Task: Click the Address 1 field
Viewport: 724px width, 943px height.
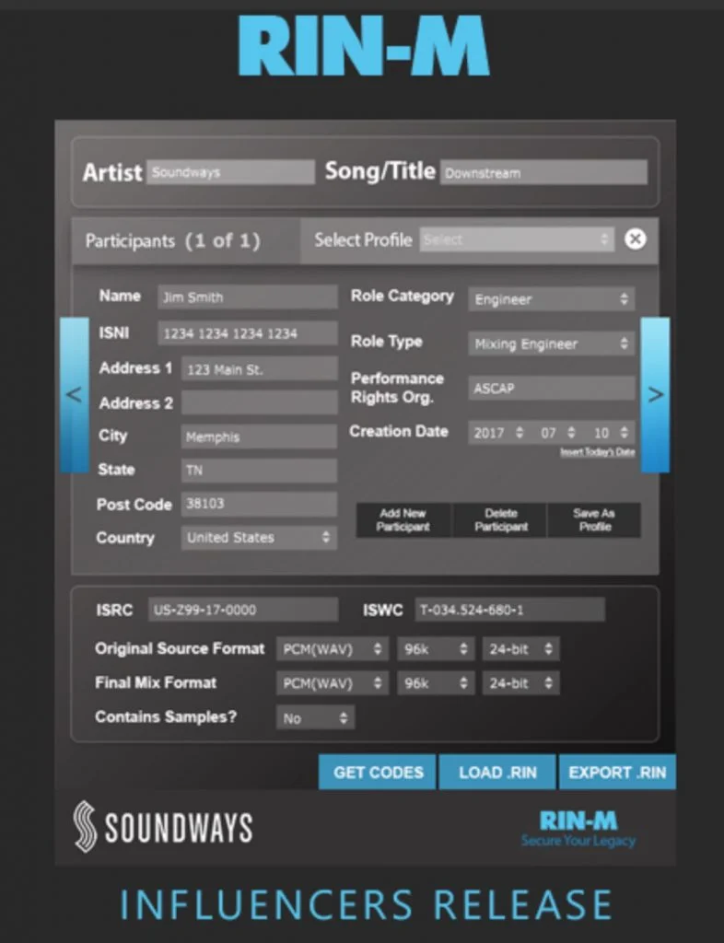Action: [259, 369]
